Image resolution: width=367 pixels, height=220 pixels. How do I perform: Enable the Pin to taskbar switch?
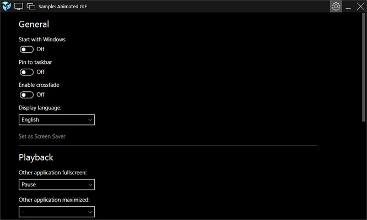point(26,72)
